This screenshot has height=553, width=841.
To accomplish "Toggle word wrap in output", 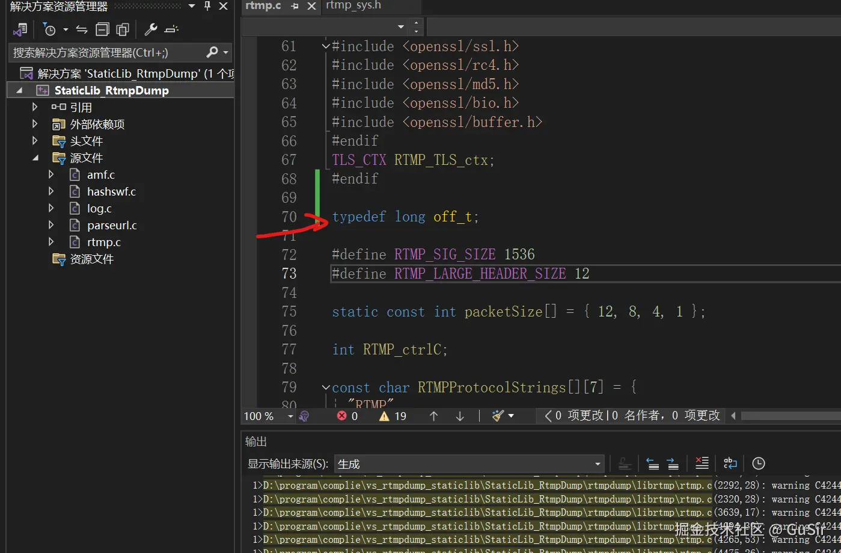I will pos(730,463).
